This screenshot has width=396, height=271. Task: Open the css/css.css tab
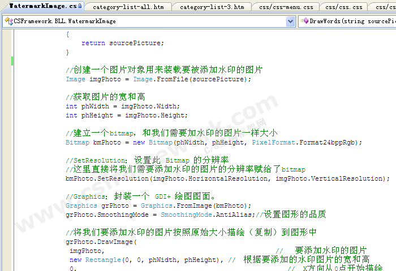pos(344,7)
